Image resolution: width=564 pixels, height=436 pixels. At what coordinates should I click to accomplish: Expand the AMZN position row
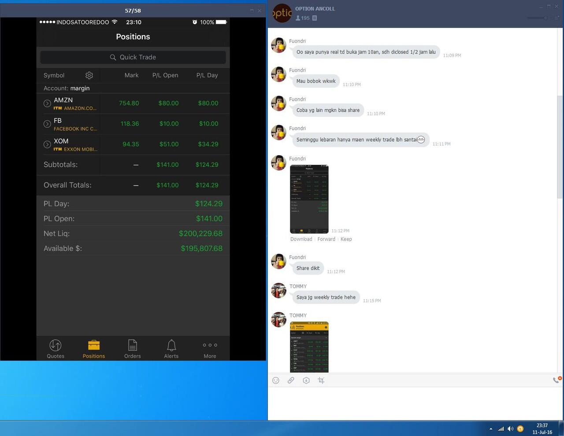coord(47,103)
